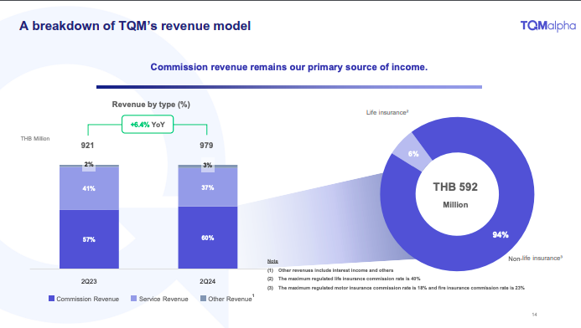Select the Commission Revenue legend swatch
This screenshot has width=581, height=328.
click(x=51, y=299)
